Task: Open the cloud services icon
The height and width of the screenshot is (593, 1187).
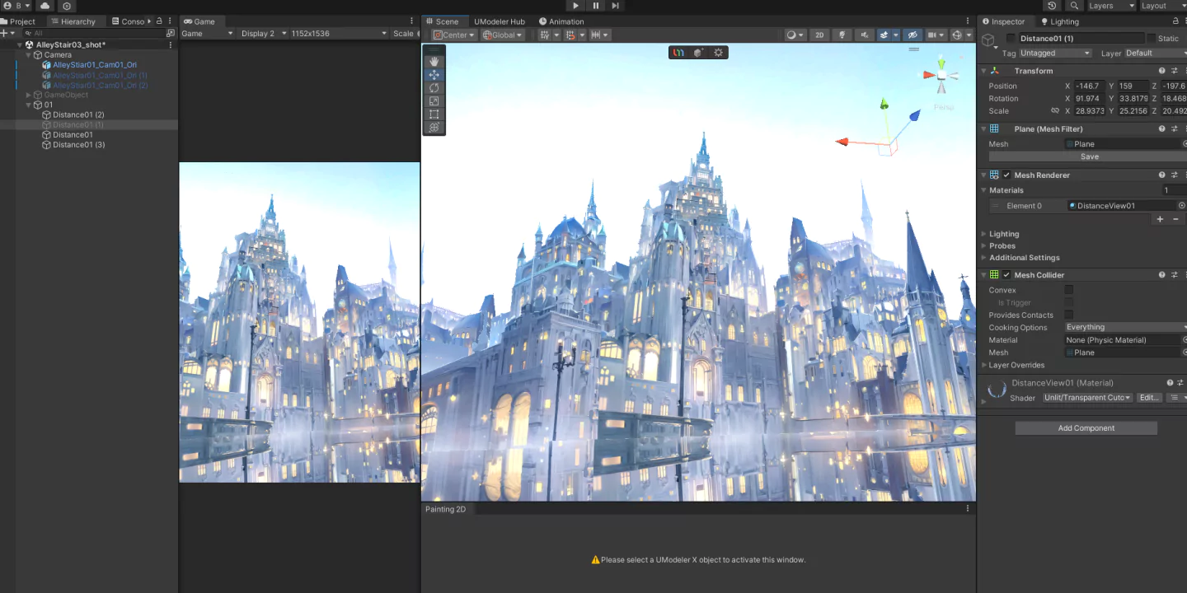Action: [45, 6]
